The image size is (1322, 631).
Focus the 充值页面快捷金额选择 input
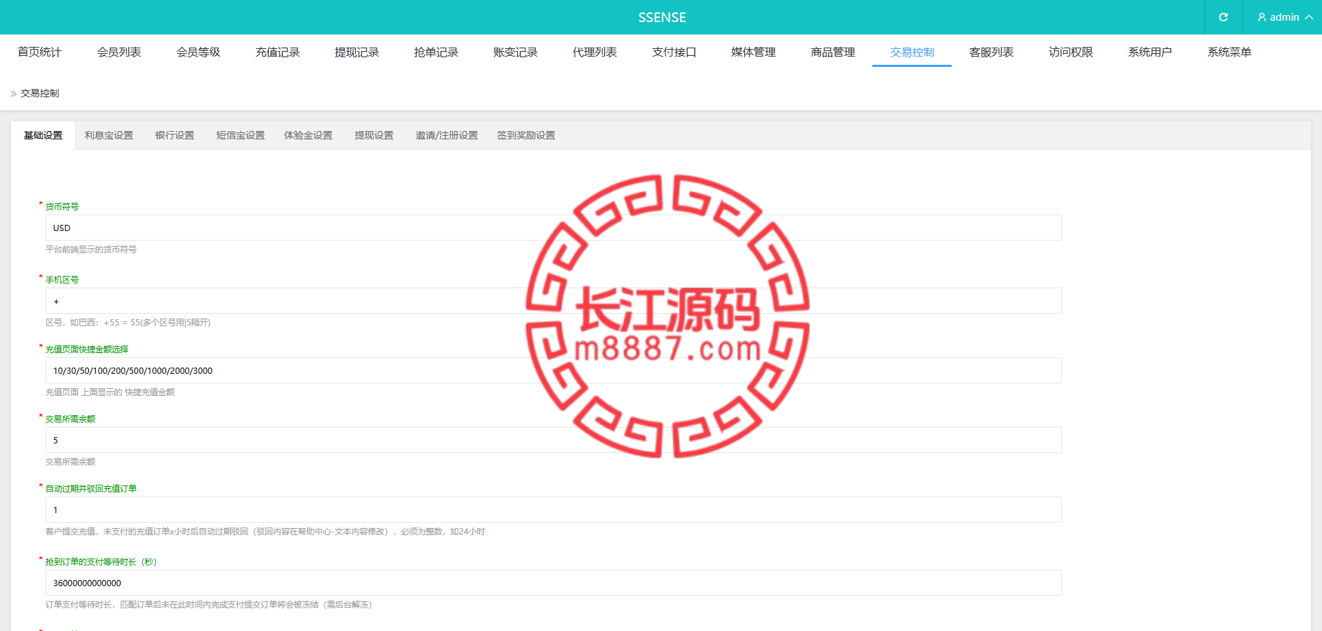coord(553,370)
